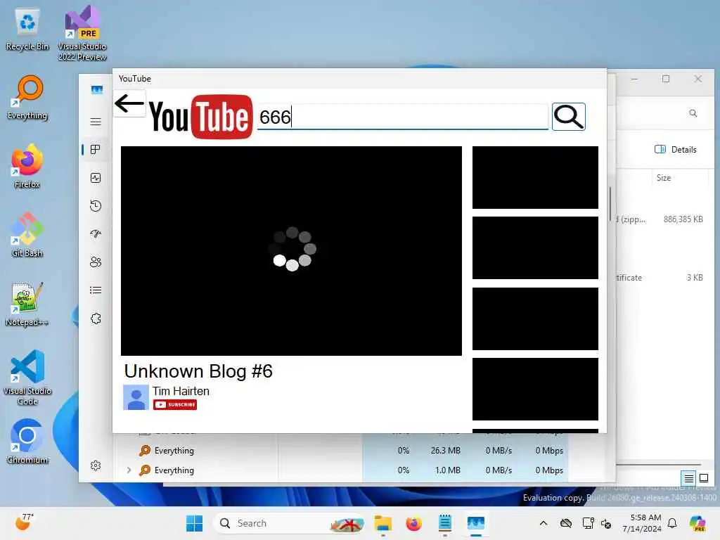Open File Explorer from the taskbar
The width and height of the screenshot is (720, 540).
click(382, 523)
